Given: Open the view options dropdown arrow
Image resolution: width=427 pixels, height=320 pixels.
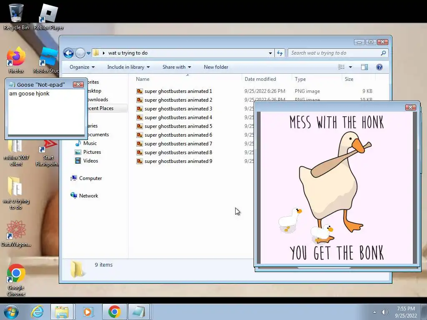Looking at the screenshot, I should click(350, 67).
